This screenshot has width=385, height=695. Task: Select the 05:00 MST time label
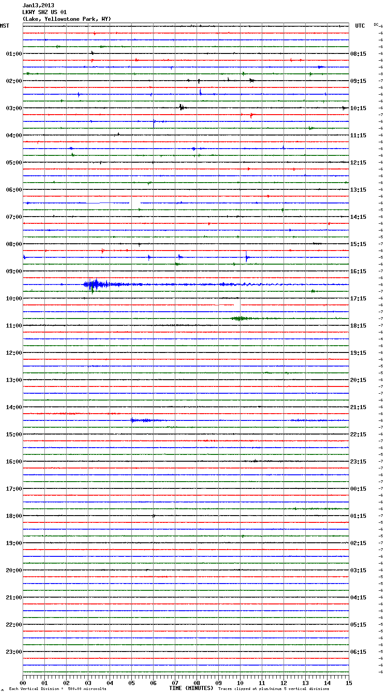[x=14, y=163]
